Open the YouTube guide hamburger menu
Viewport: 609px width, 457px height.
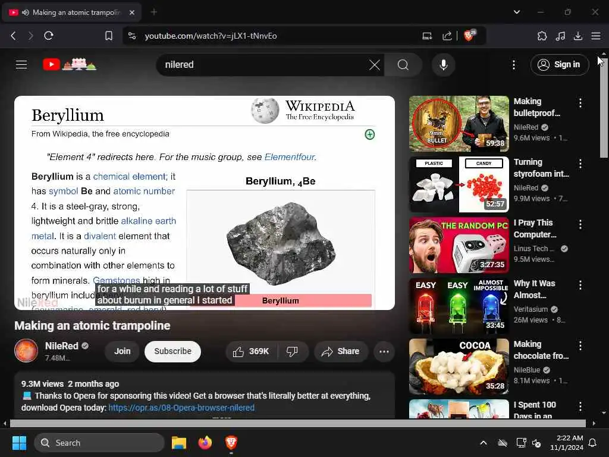(x=21, y=64)
